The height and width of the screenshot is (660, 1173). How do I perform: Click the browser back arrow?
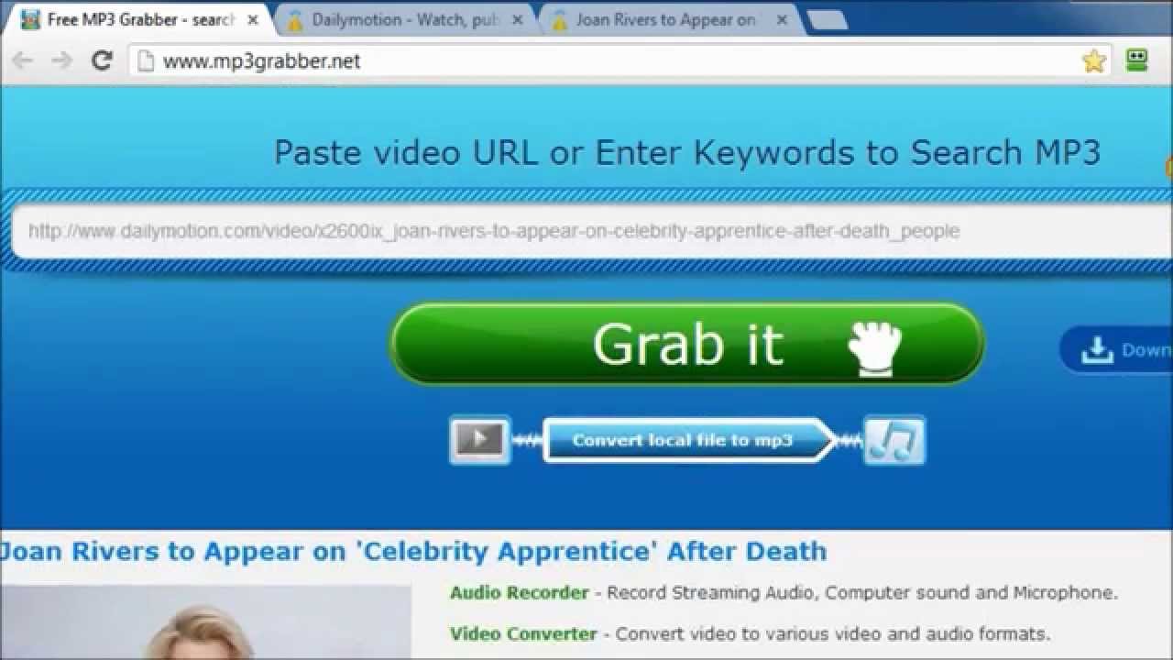pyautogui.click(x=22, y=60)
